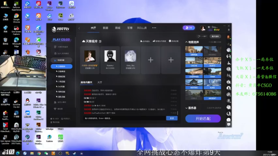Open Epic Games Launcher desktop icon
The height and width of the screenshot is (156, 278).
point(5,140)
